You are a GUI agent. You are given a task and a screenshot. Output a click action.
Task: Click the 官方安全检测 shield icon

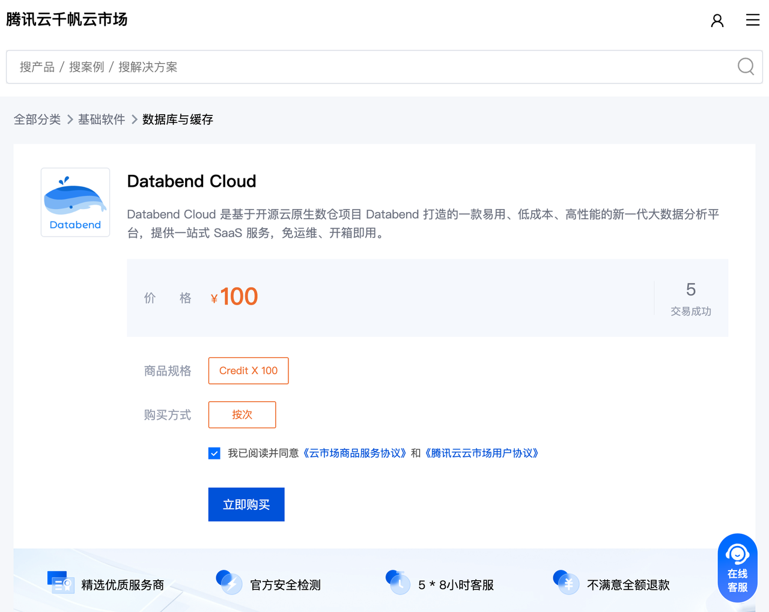tap(229, 582)
